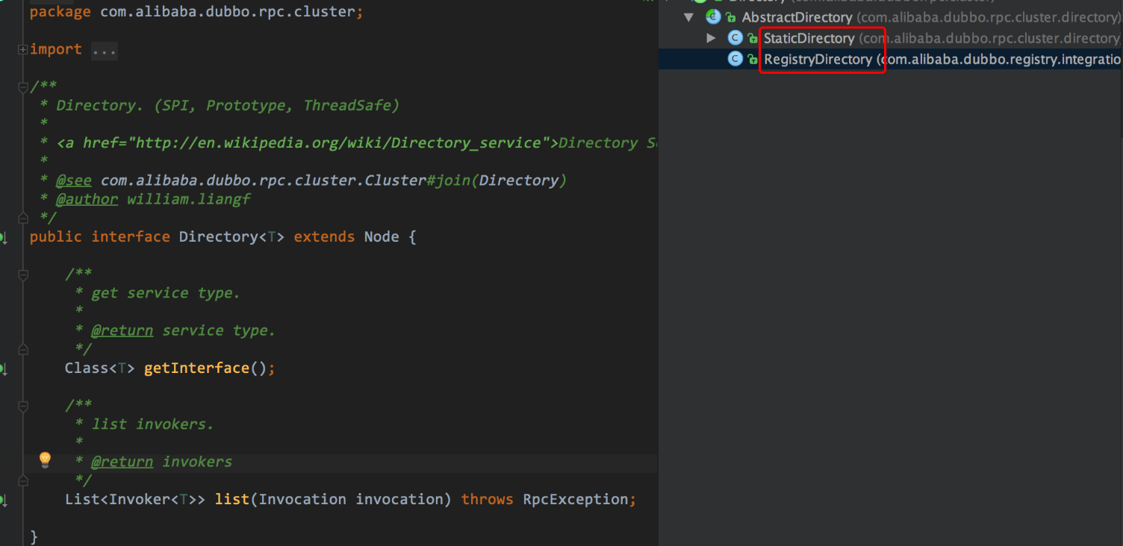Viewport: 1123px width, 546px height.
Task: Collapse the AbstractDirectory hierarchy node
Action: click(688, 16)
